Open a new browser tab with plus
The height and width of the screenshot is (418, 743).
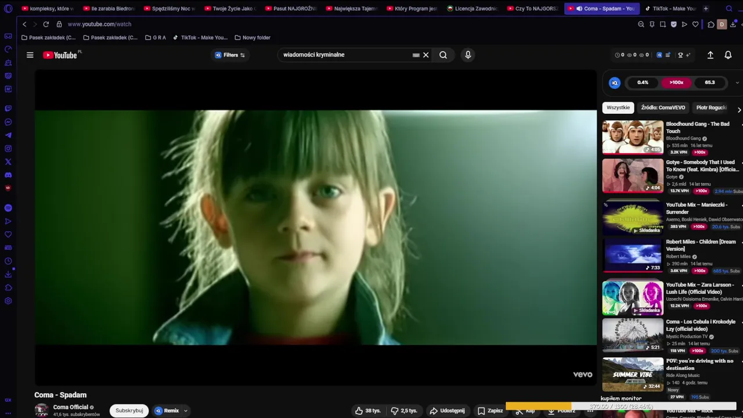click(x=706, y=9)
